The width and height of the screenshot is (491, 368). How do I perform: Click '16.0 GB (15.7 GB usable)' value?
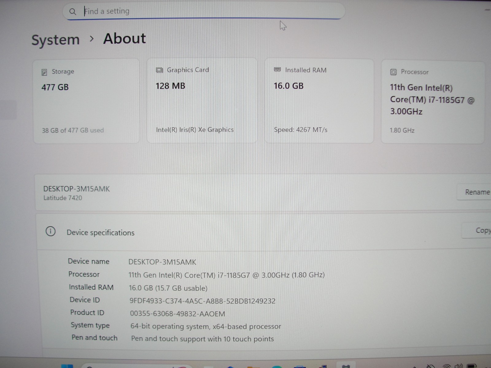[168, 288]
